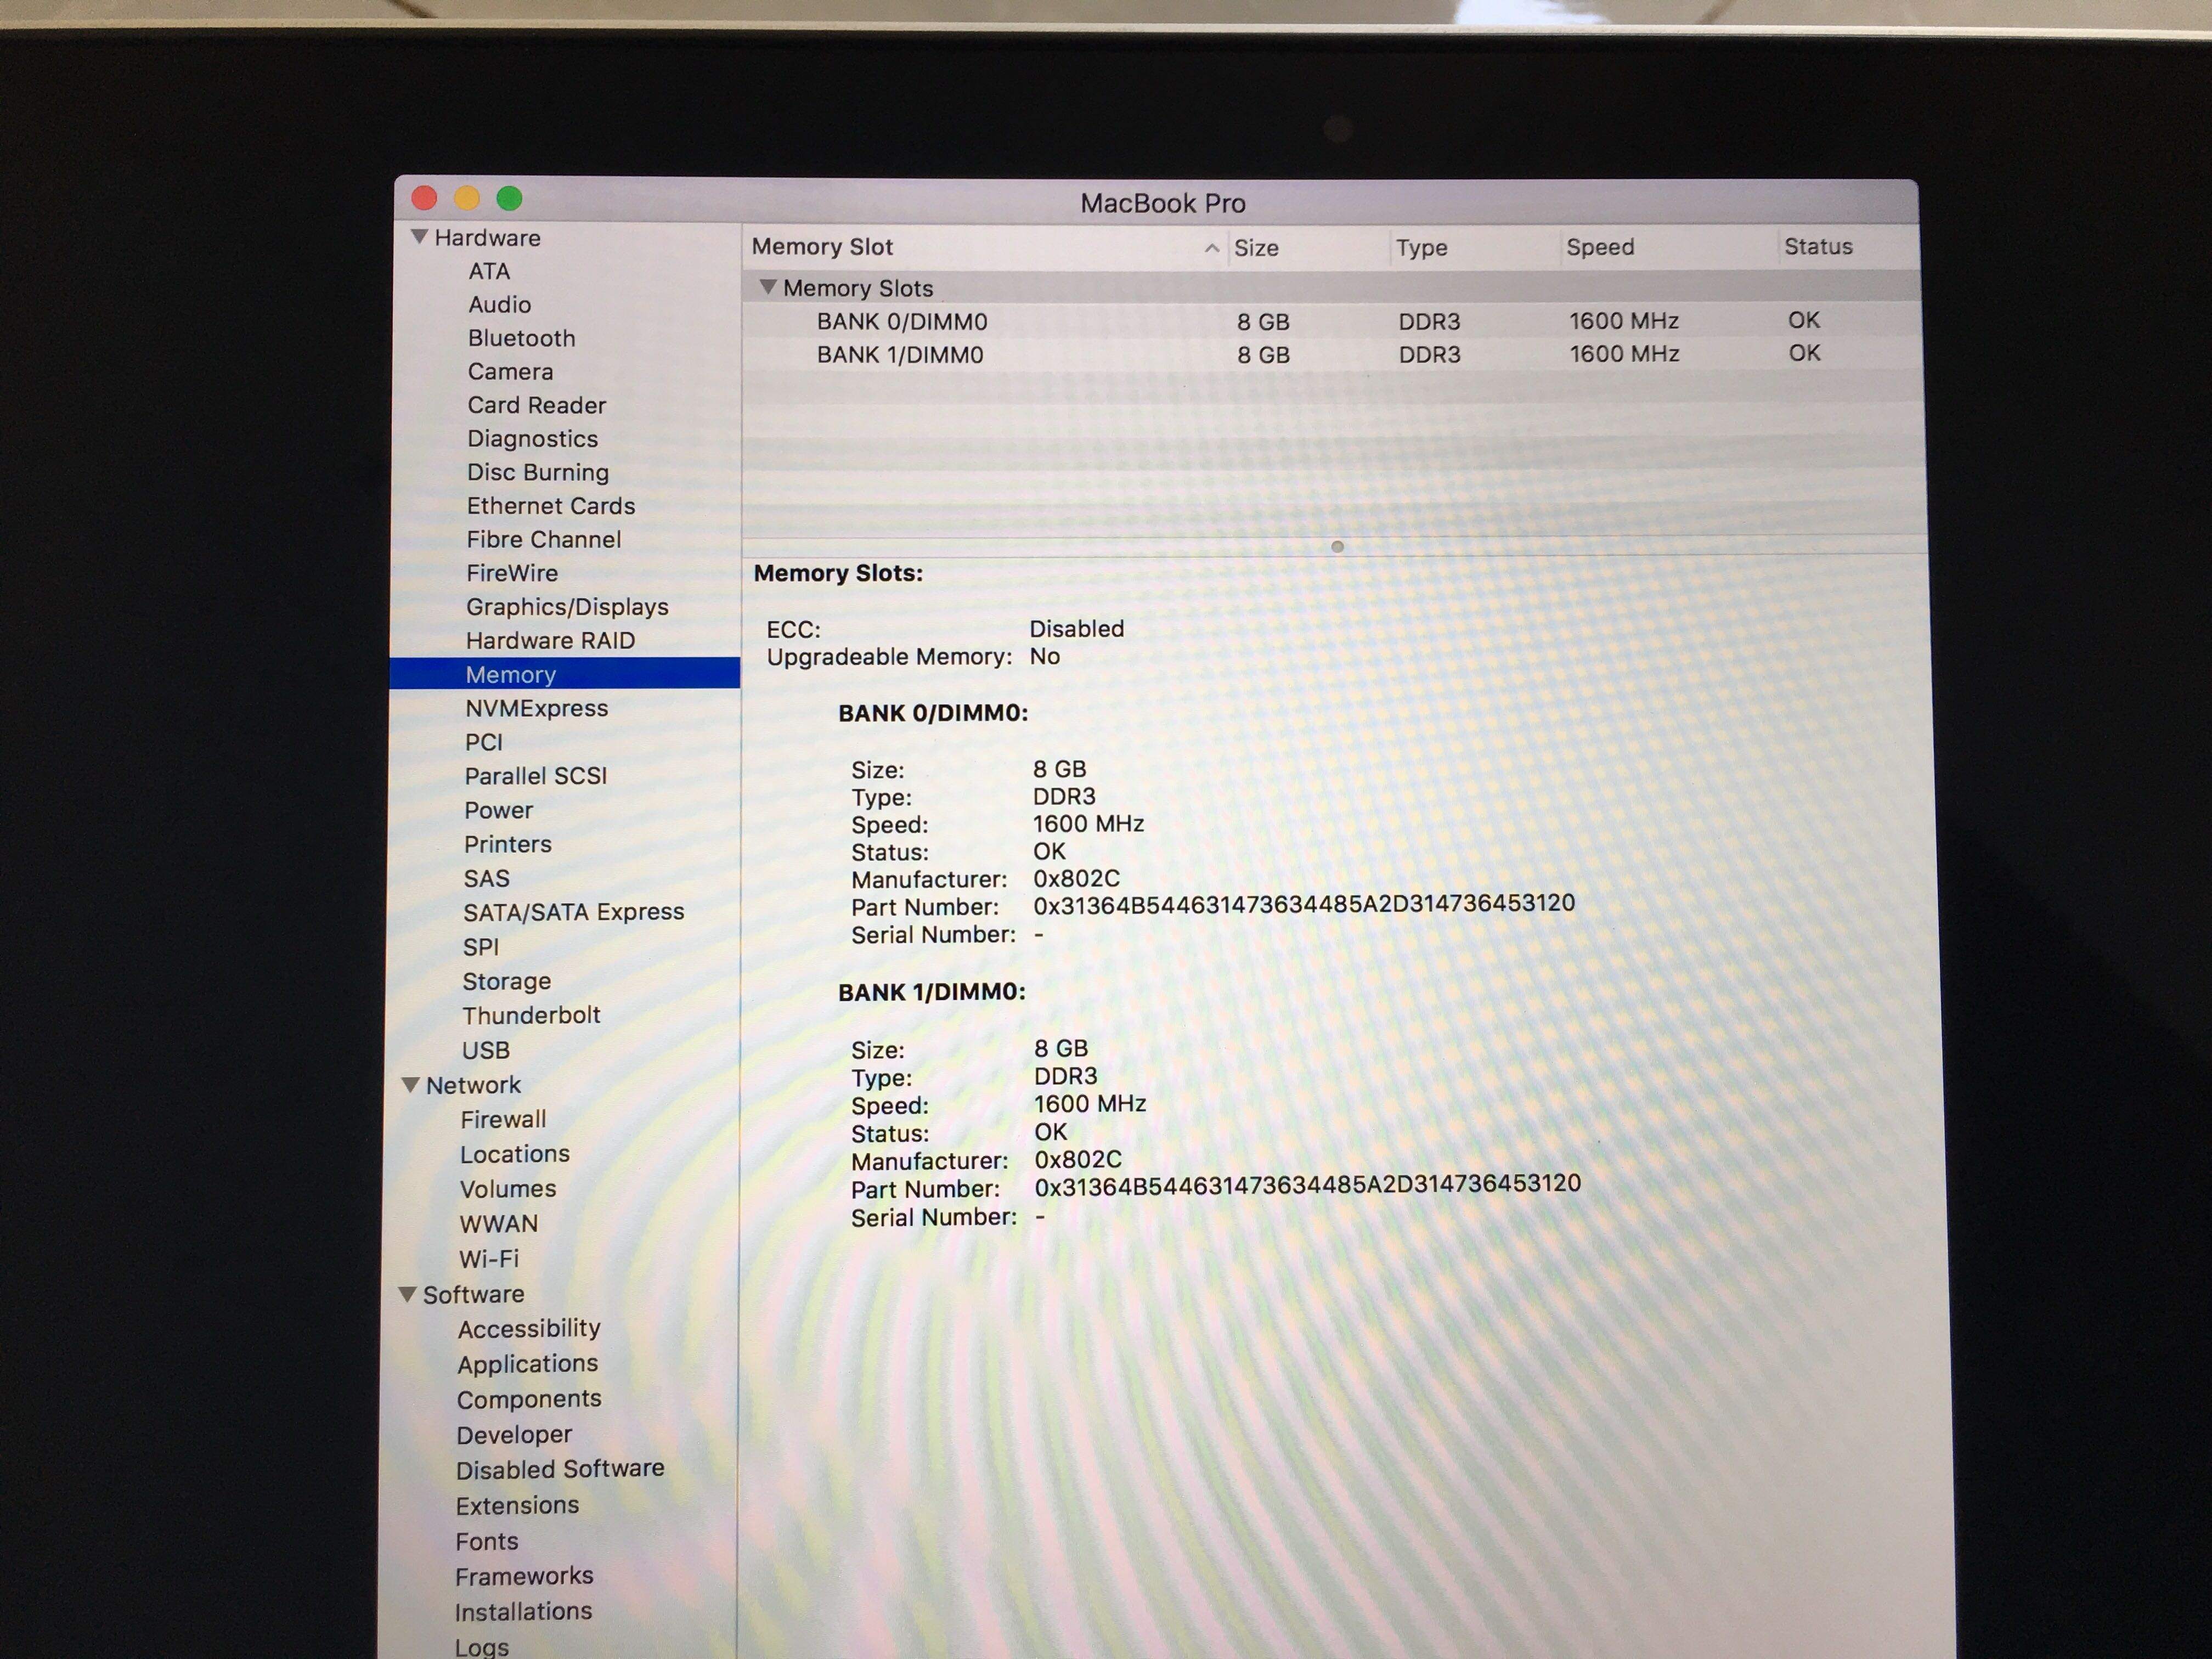This screenshot has width=2212, height=1659.
Task: Collapse the Memory Slots disclosure triangle
Action: 768,287
